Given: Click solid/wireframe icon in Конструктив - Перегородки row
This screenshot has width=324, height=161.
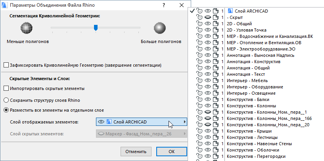Looking at the screenshot, I should click(x=216, y=156).
